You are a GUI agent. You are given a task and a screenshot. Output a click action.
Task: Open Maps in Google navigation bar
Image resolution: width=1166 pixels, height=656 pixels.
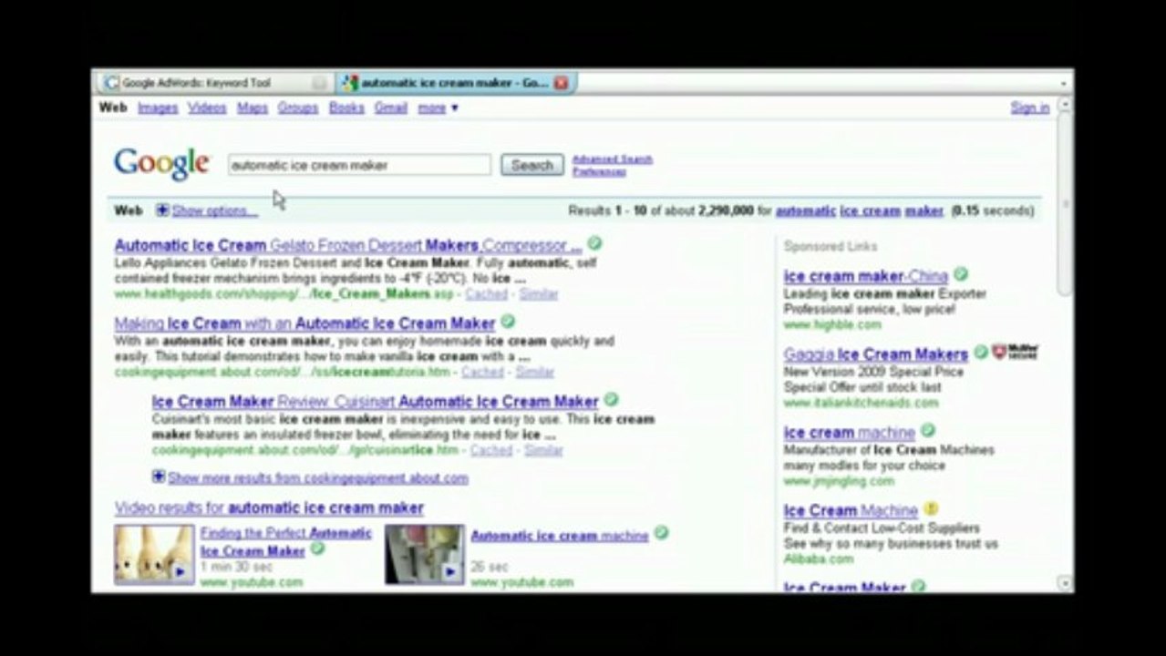point(253,108)
